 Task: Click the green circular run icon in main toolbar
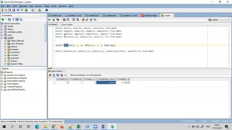[26, 10]
